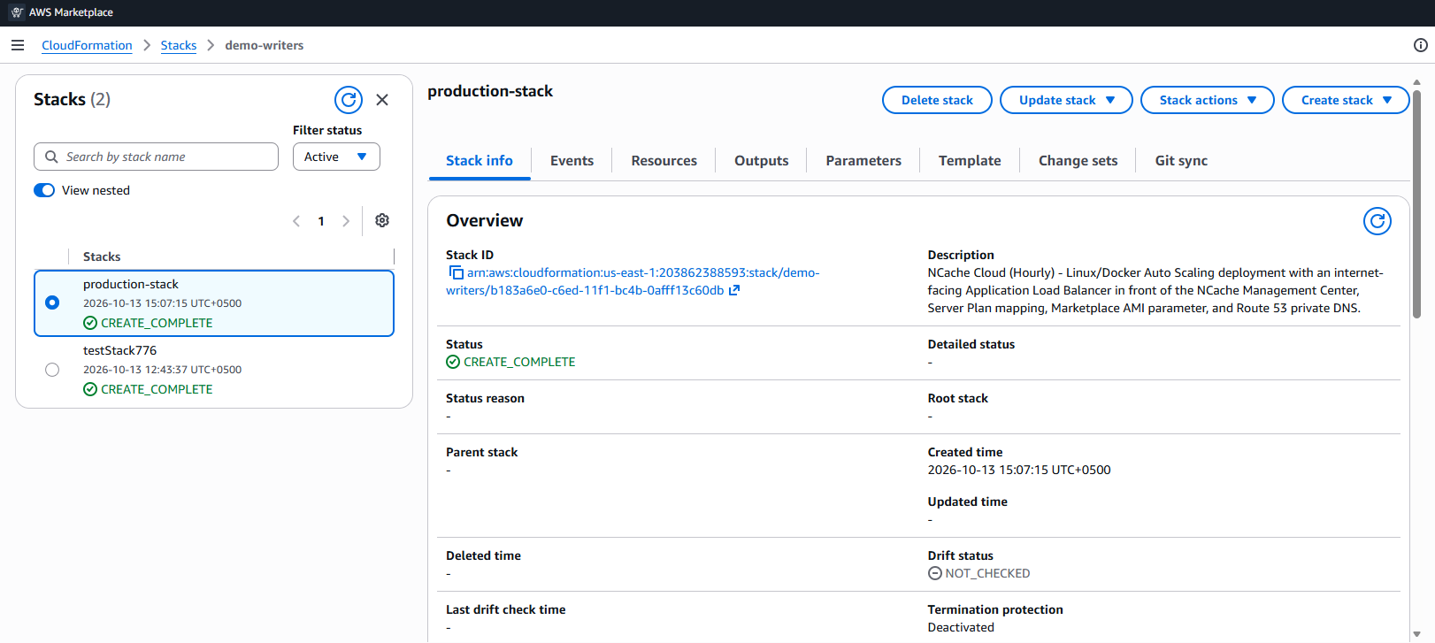Open the Outputs tab
1435x643 pixels.
click(x=761, y=161)
